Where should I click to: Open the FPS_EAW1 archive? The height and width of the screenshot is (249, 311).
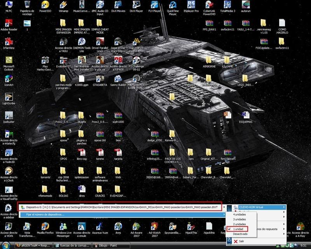[x=209, y=25]
